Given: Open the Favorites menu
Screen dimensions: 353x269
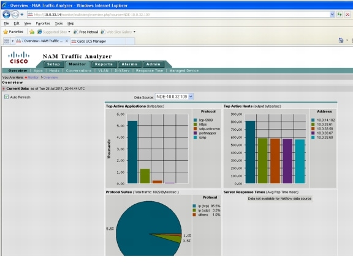Looking at the screenshot, I should pos(43,23).
